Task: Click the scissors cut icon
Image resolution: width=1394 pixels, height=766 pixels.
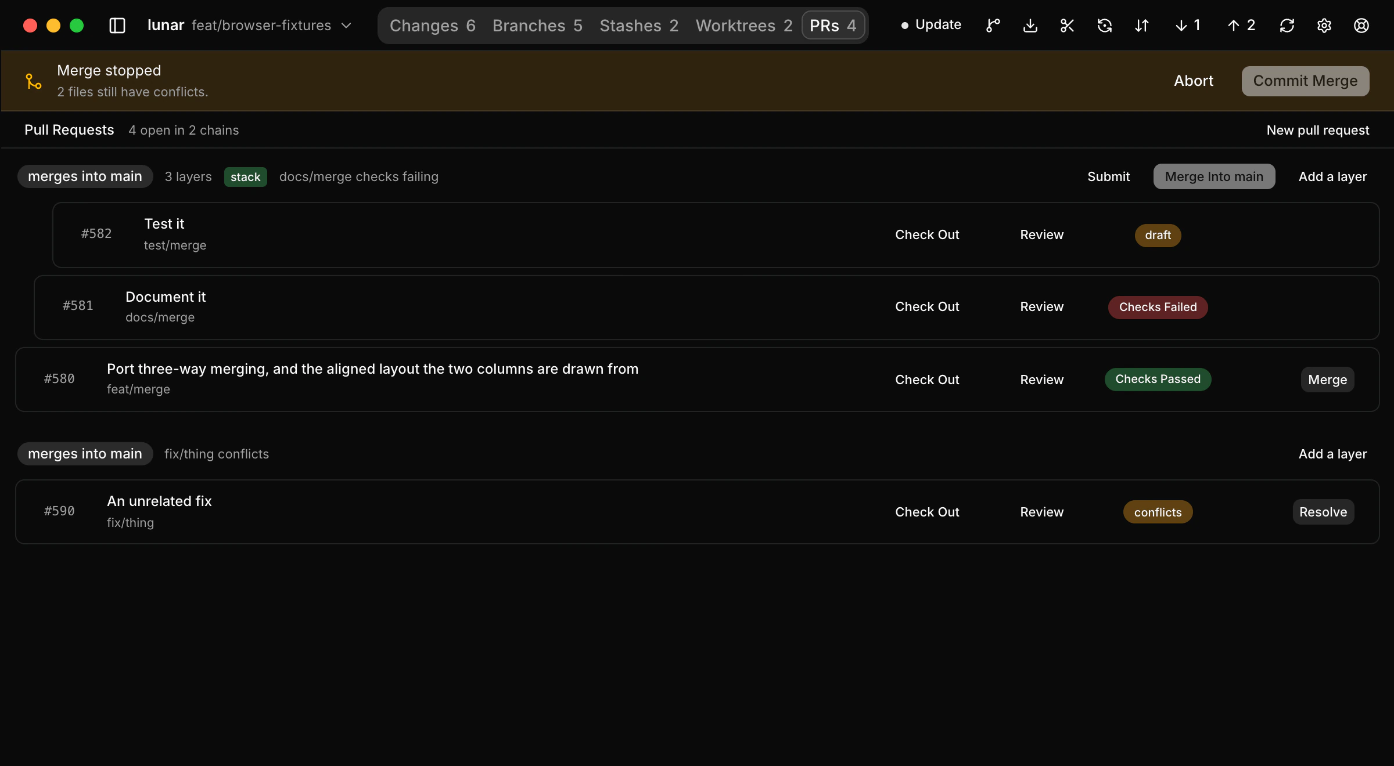Action: coord(1068,26)
